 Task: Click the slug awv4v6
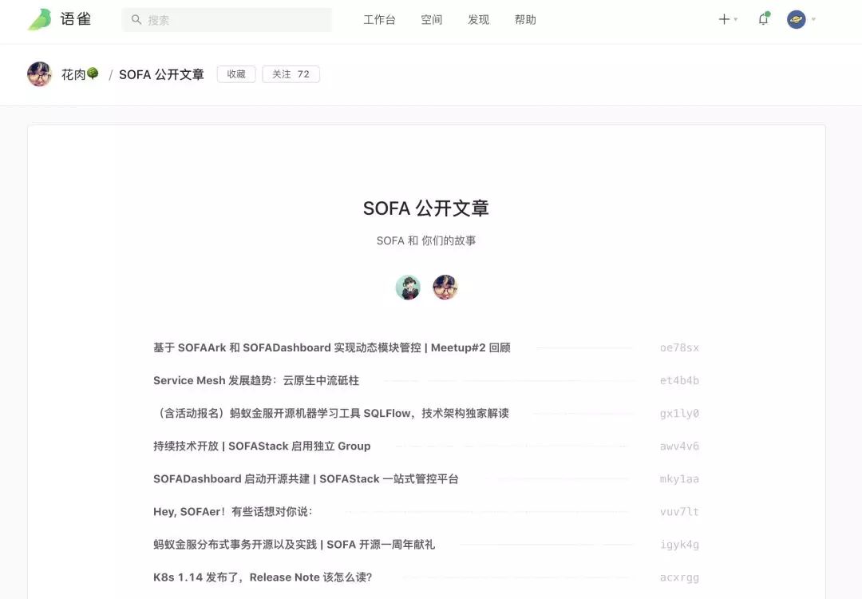(x=679, y=446)
